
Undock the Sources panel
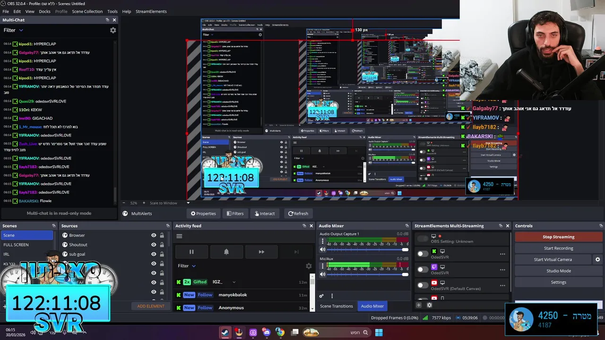click(168, 226)
